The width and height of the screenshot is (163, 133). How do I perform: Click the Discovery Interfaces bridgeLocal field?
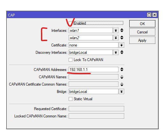click(x=91, y=52)
